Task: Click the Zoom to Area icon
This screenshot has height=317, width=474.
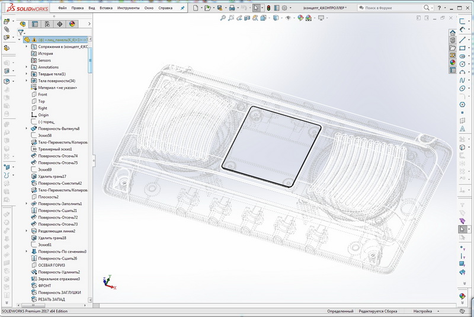Action: tap(231, 18)
